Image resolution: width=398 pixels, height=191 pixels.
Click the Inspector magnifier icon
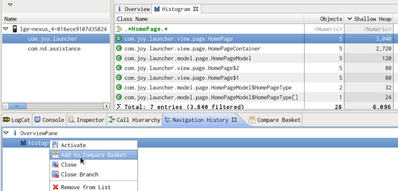coord(71,119)
